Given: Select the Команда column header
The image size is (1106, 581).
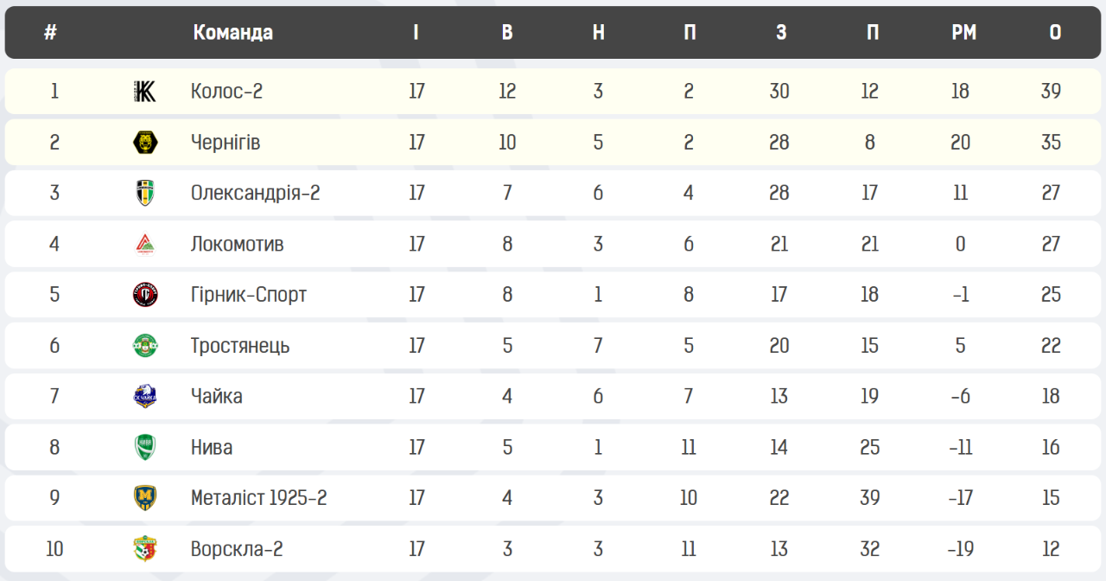Looking at the screenshot, I should (x=233, y=33).
